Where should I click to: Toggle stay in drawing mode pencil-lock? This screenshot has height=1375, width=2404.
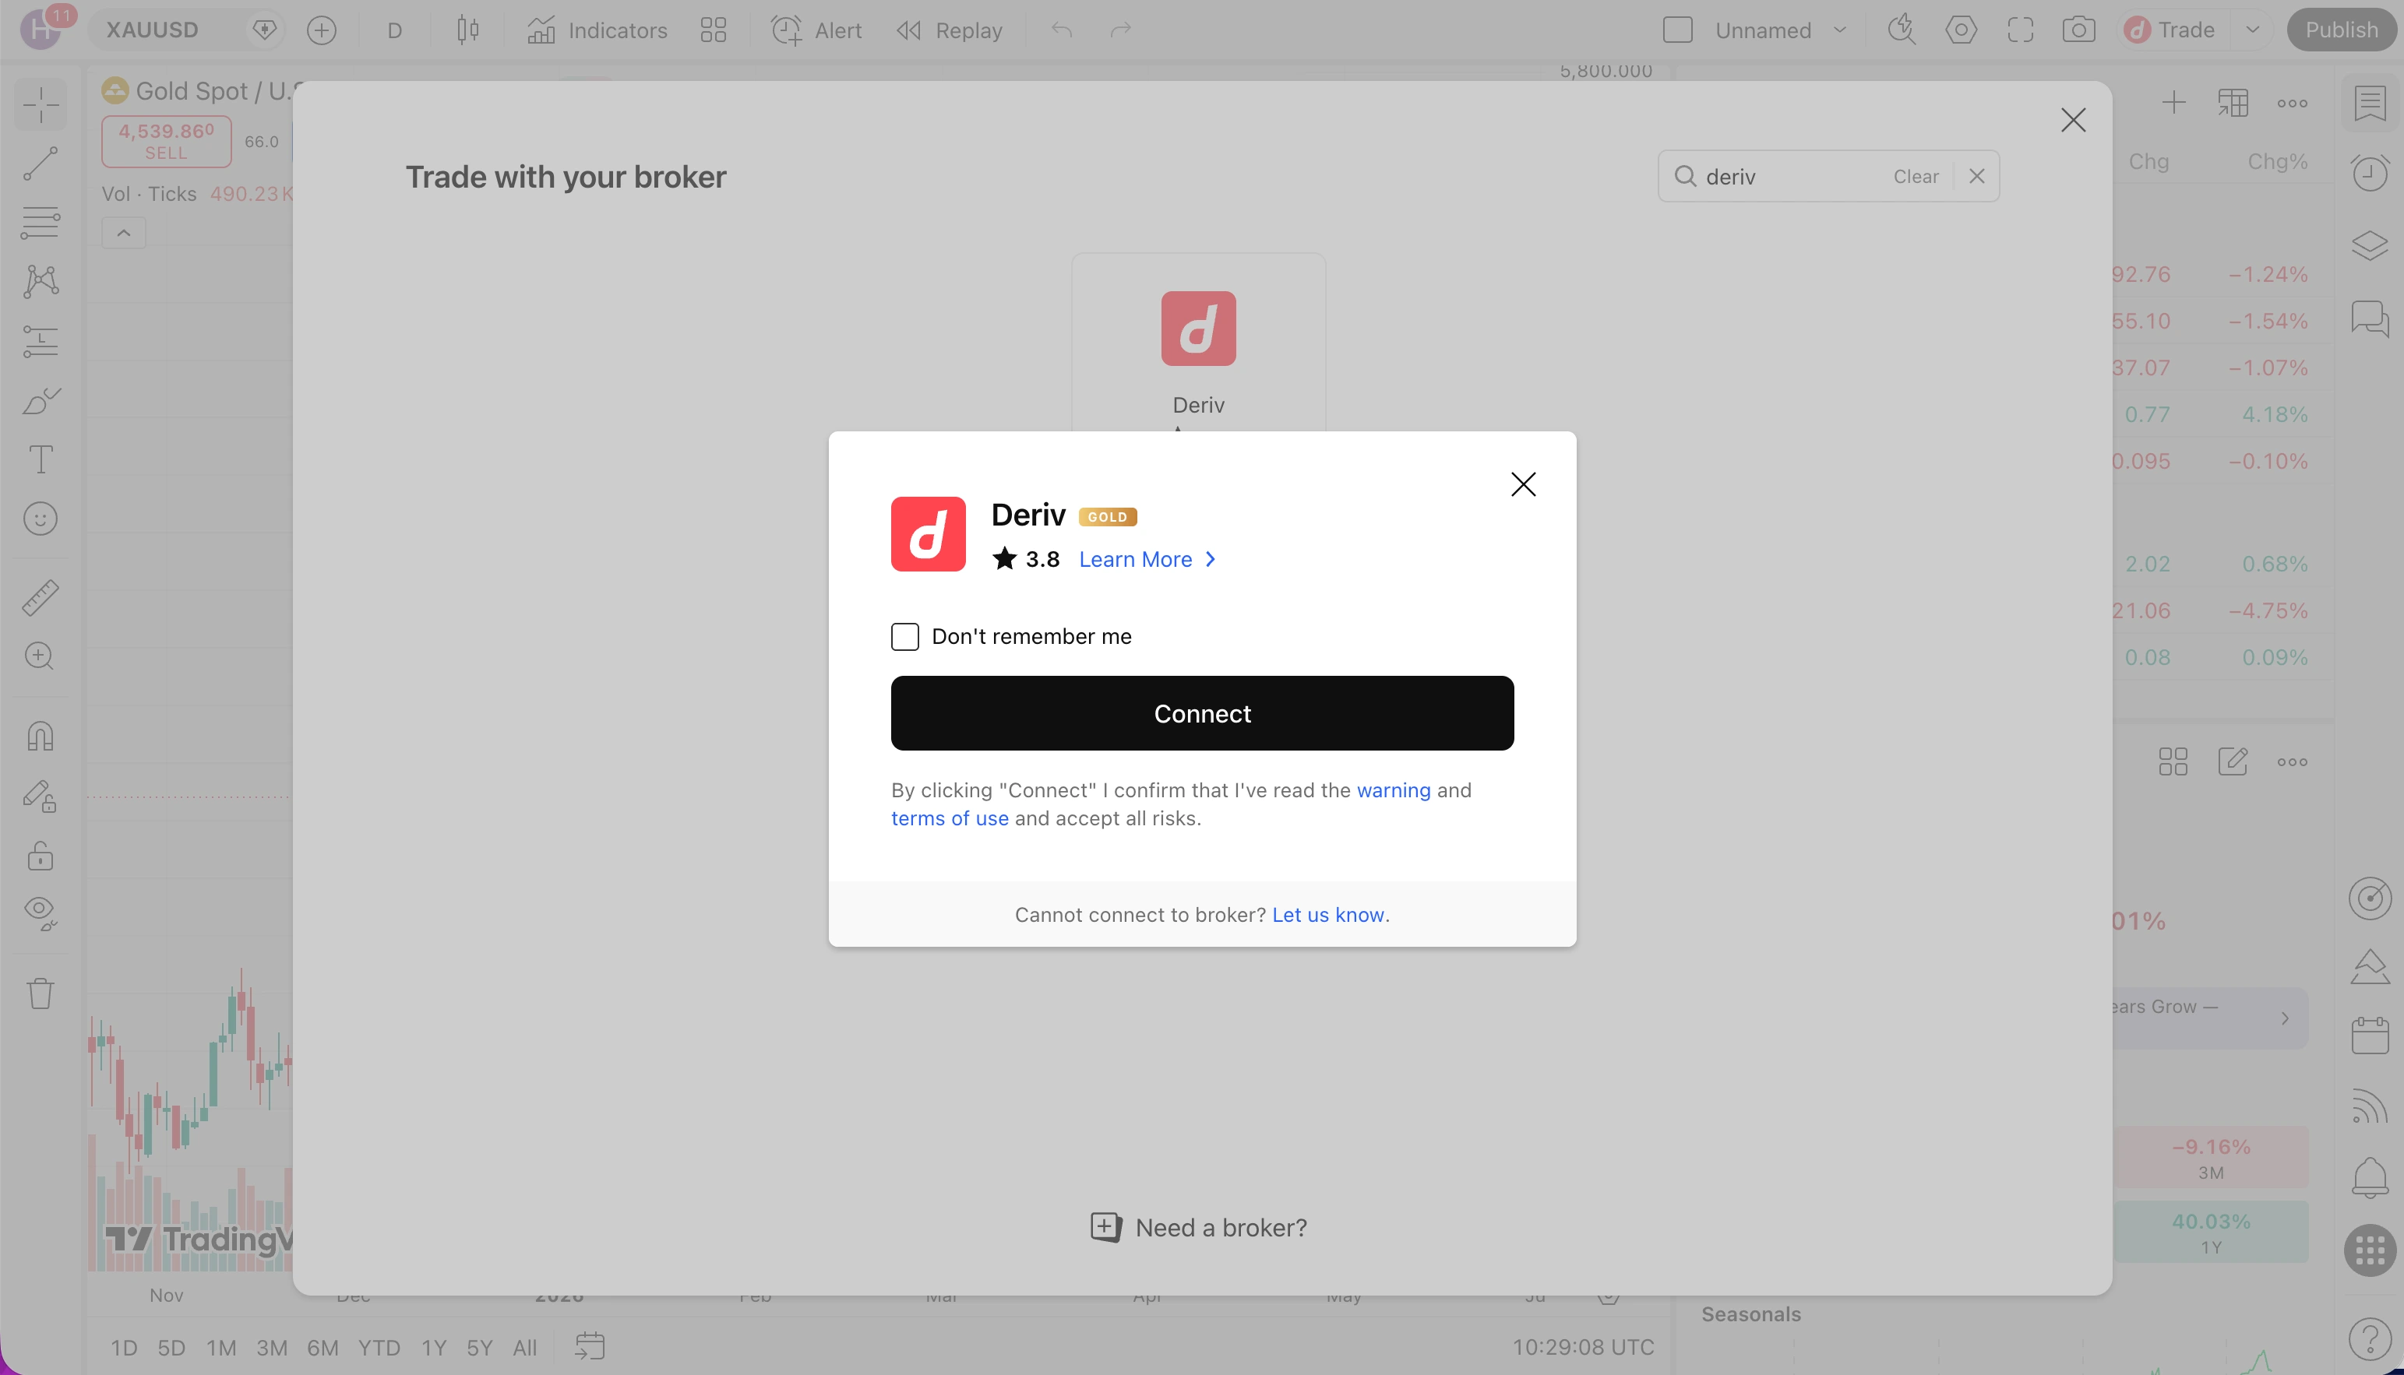41,796
